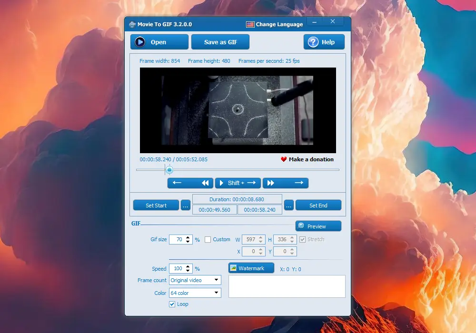
Task: Close the Movie To GIF window
Action: [333, 21]
